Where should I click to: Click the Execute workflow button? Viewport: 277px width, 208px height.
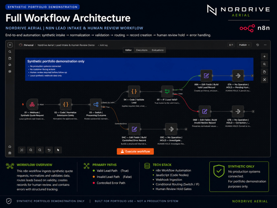(x=135, y=151)
